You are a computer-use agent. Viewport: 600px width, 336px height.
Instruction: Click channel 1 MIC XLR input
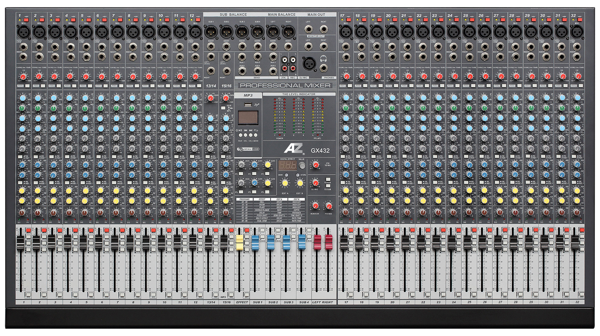23,33
